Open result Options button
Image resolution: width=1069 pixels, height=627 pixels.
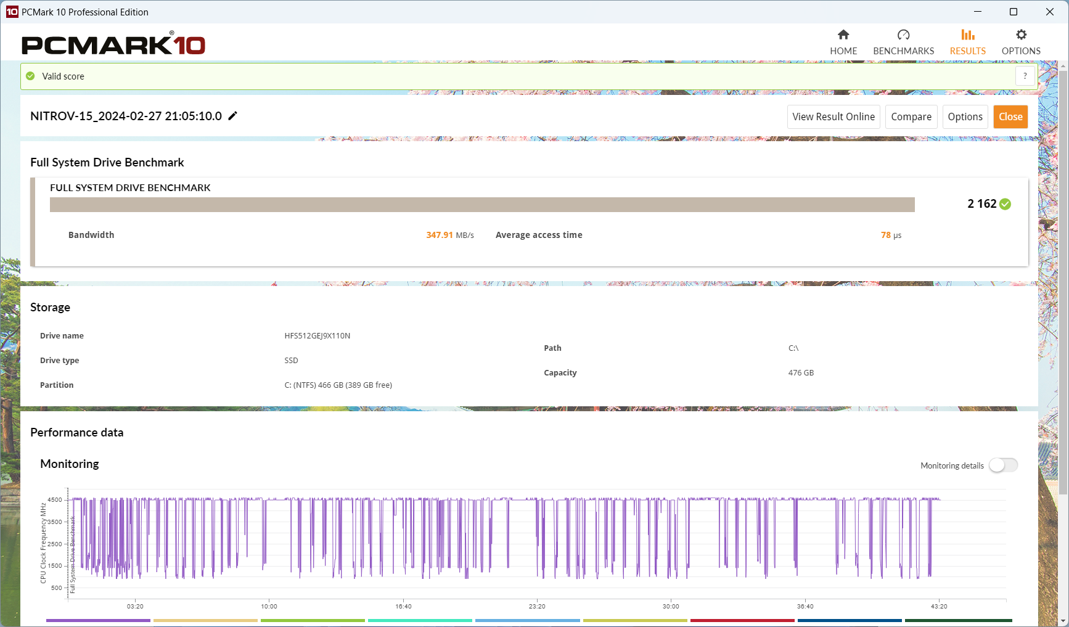(x=965, y=117)
